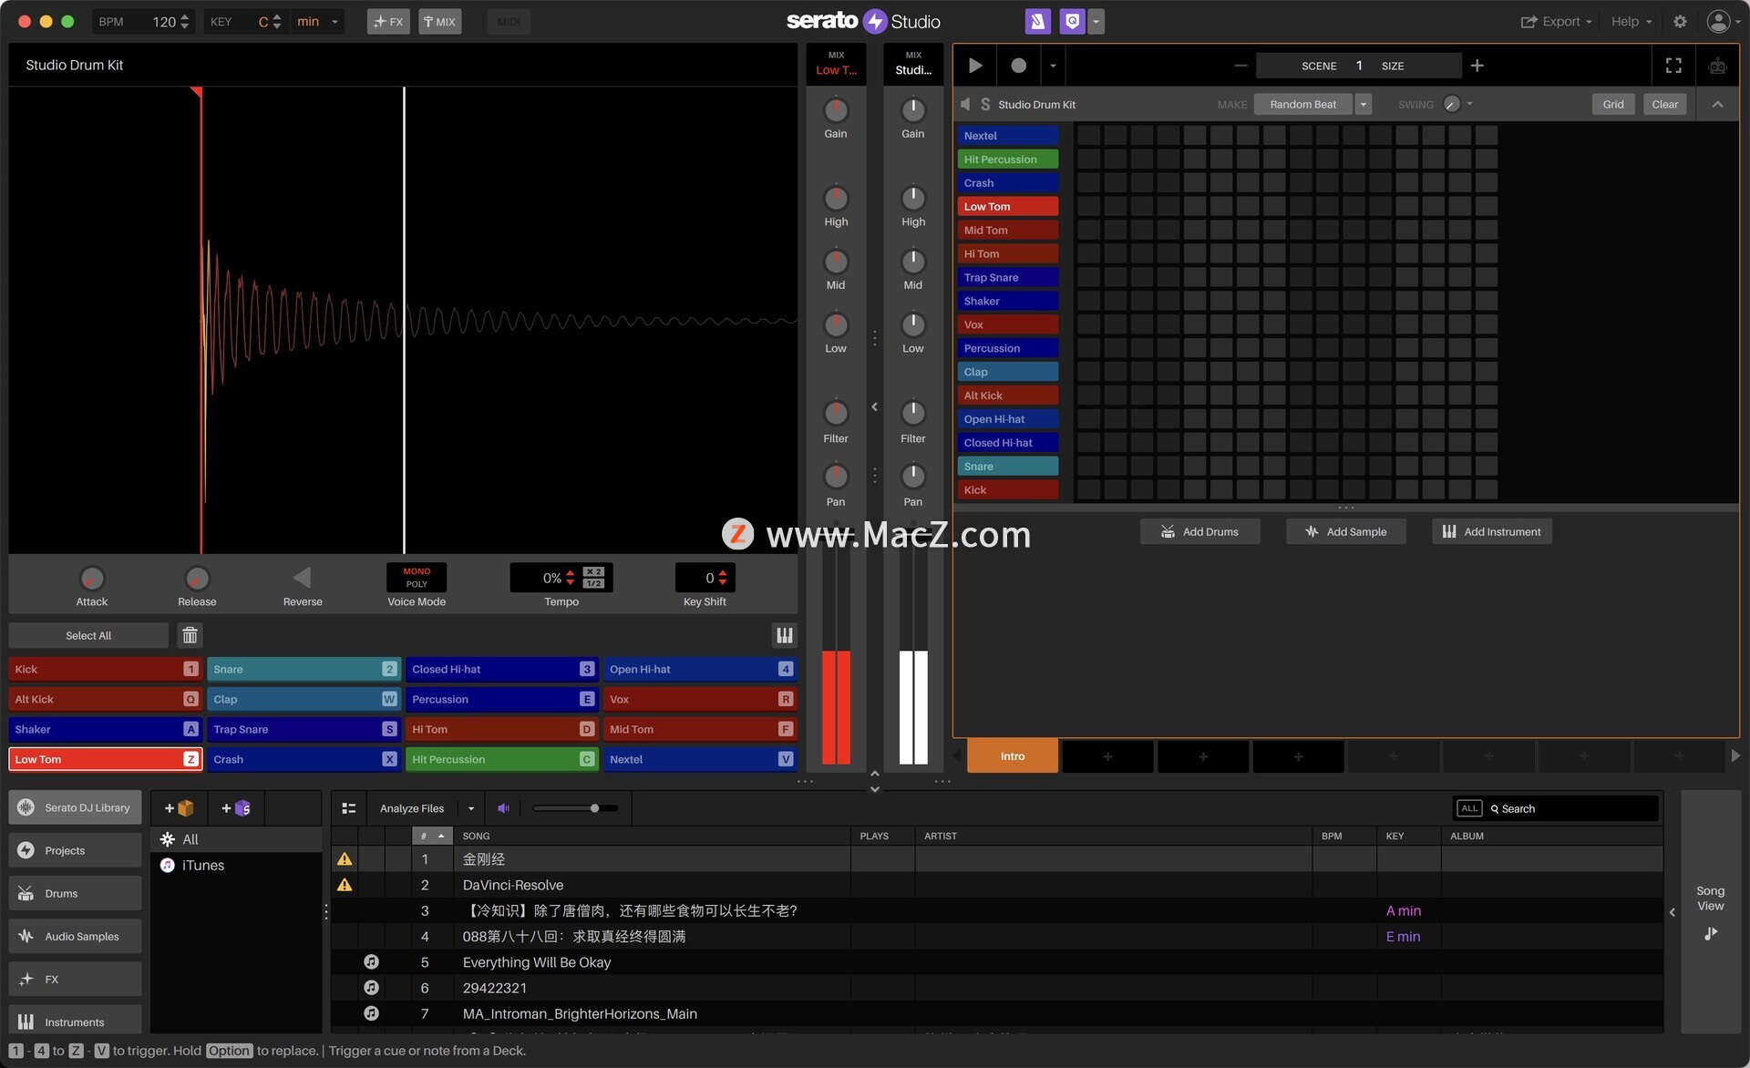Trigger the Kick pad
Viewport: 1750px width, 1068px height.
click(105, 669)
